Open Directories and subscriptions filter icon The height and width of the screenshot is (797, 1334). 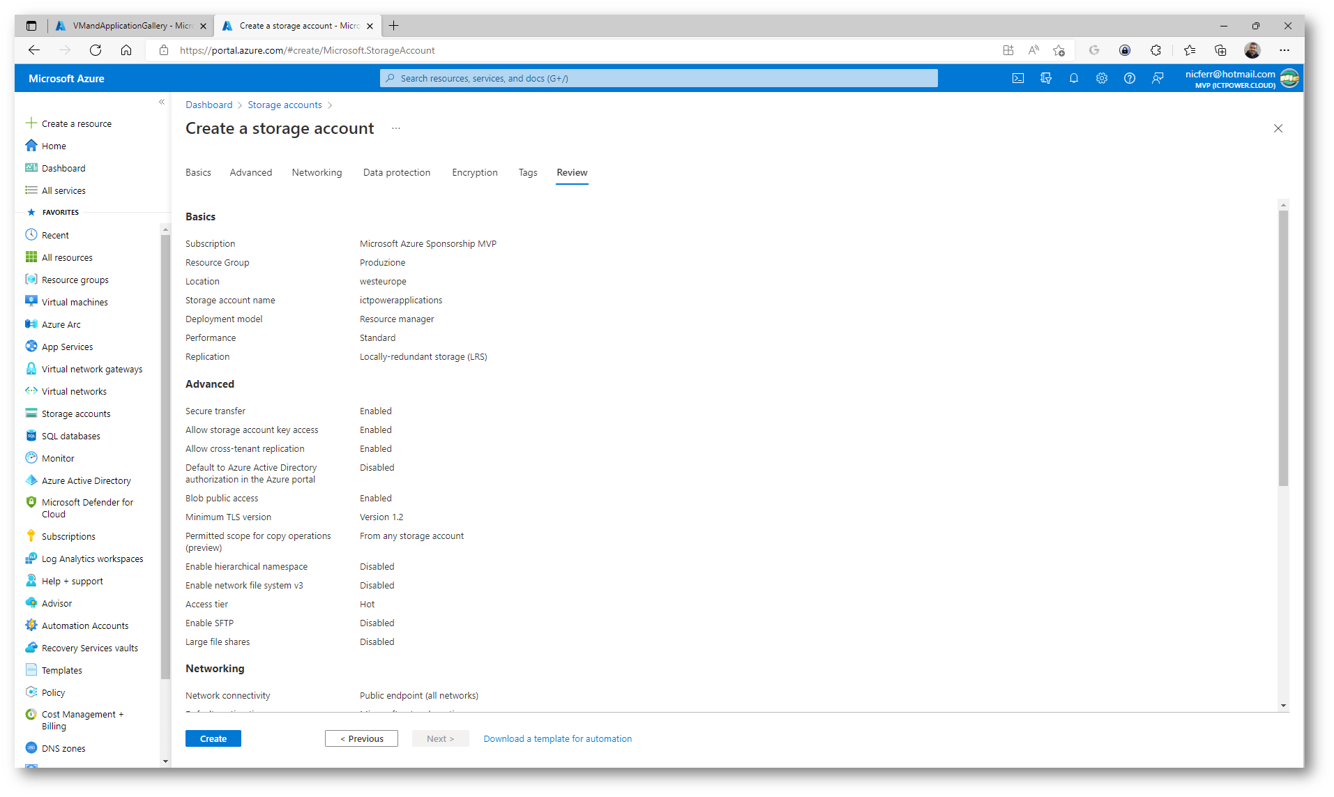point(1046,78)
